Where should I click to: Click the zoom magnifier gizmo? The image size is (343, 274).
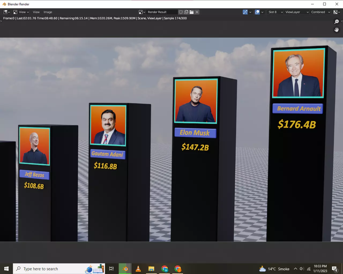pos(337,22)
